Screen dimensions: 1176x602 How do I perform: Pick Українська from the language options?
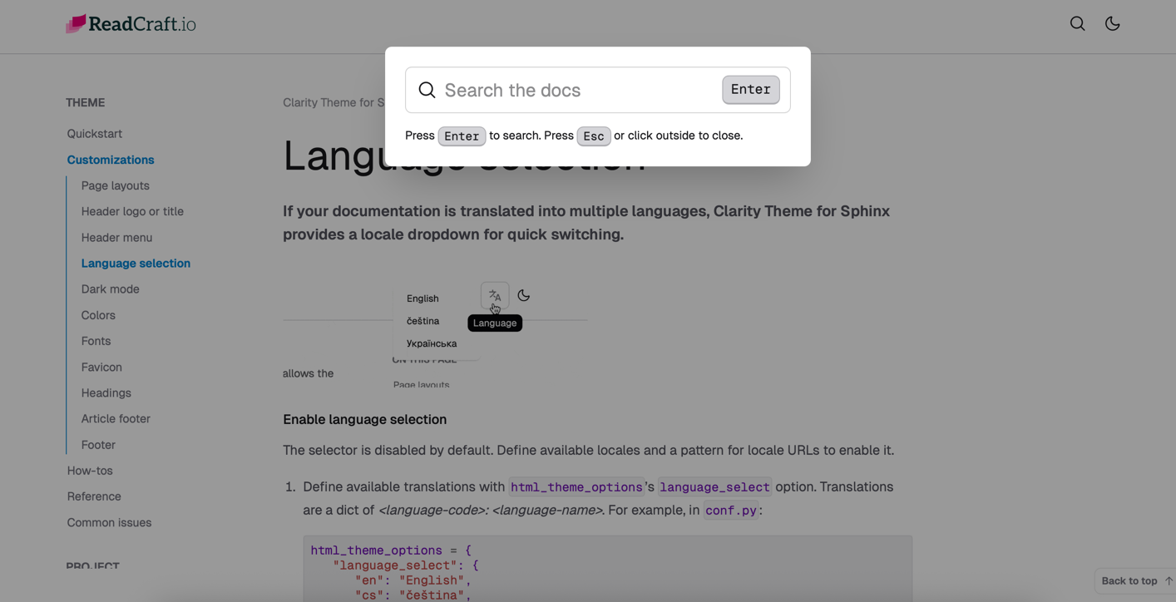coord(431,343)
